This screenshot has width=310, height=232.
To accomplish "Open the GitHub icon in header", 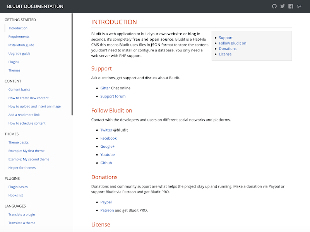I will pos(274,6).
